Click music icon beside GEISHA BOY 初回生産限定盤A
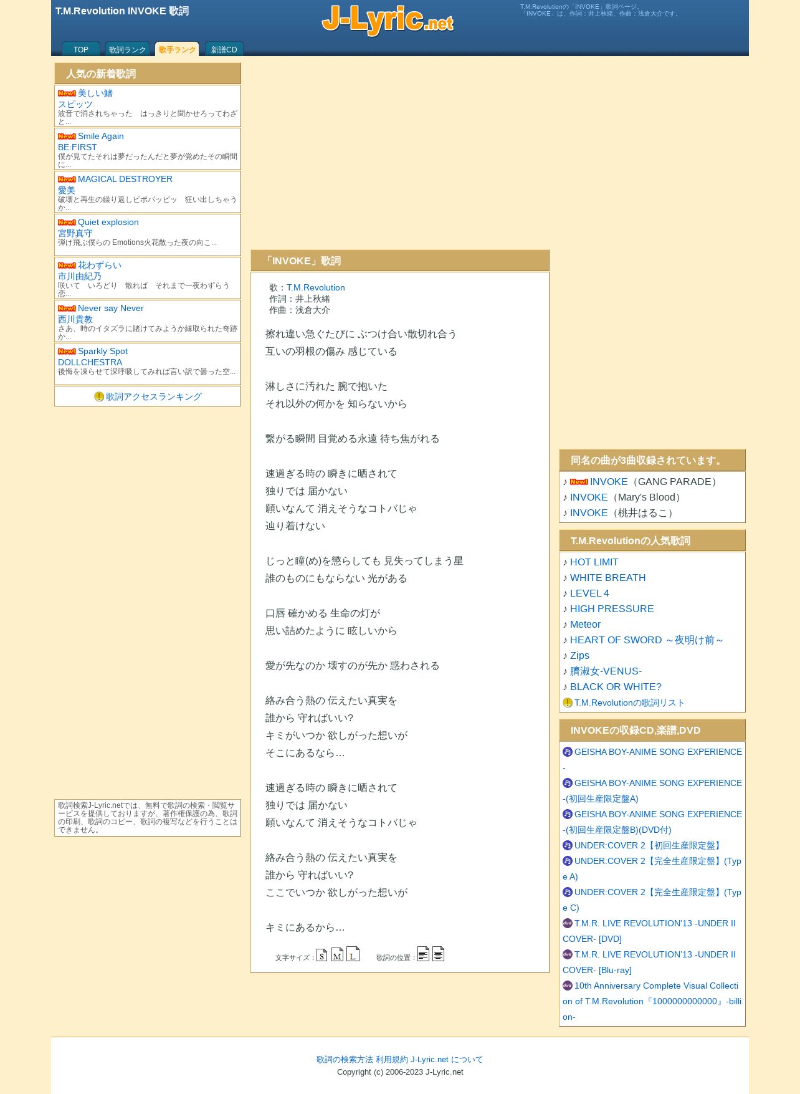Viewport: 800px width, 1094px height. (x=568, y=783)
